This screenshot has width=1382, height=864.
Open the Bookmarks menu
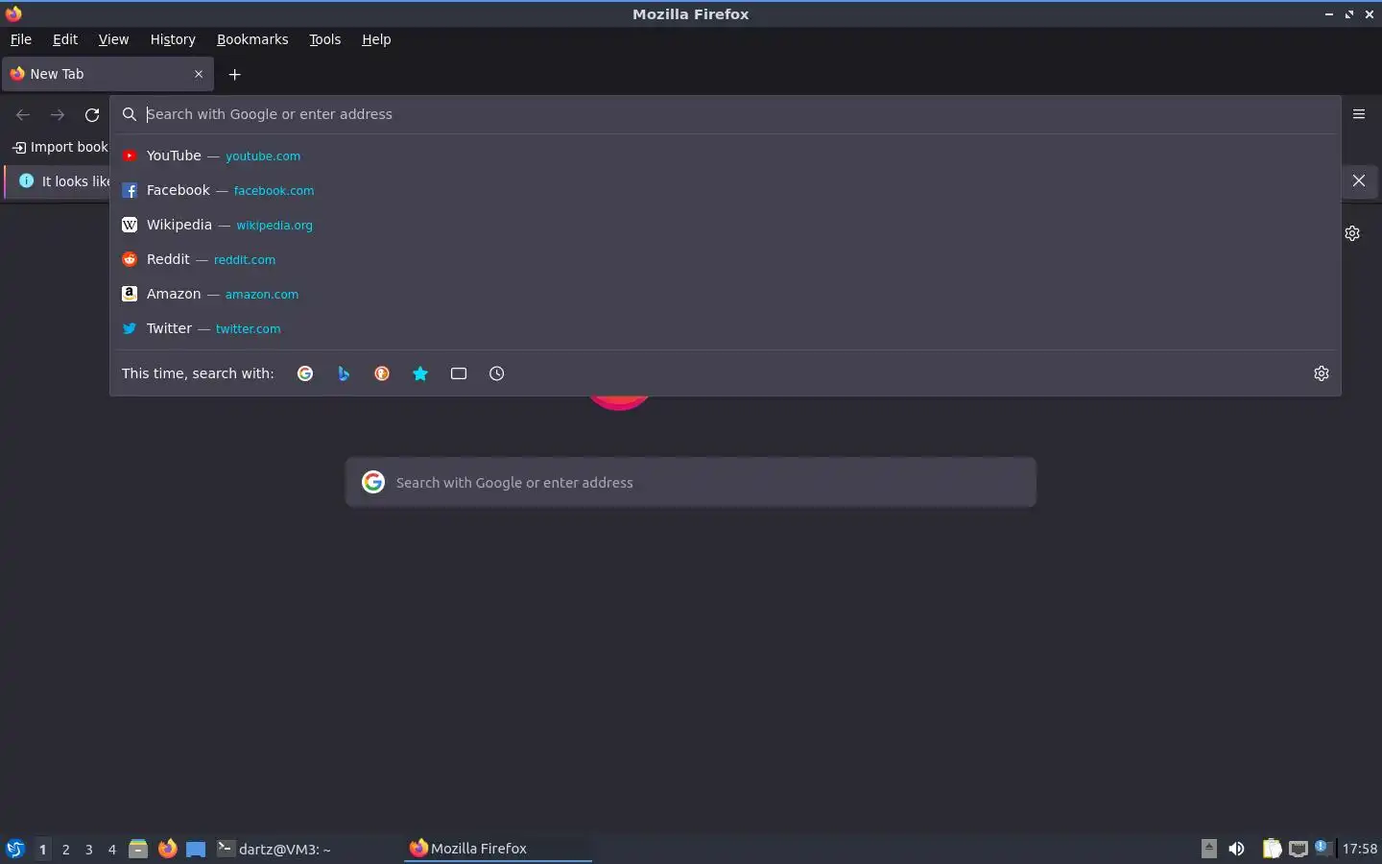click(252, 39)
